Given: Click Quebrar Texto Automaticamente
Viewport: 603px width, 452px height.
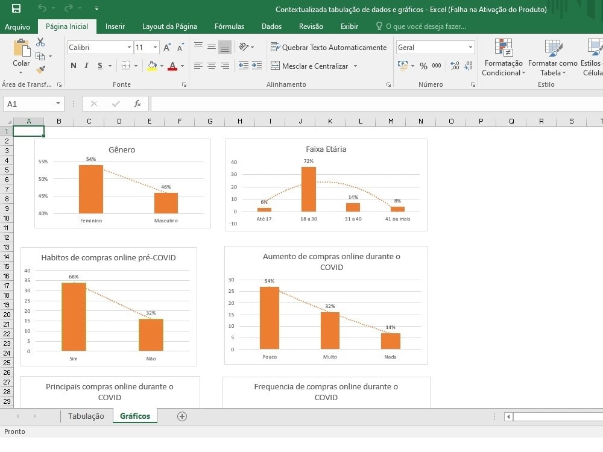Looking at the screenshot, I should coord(329,47).
